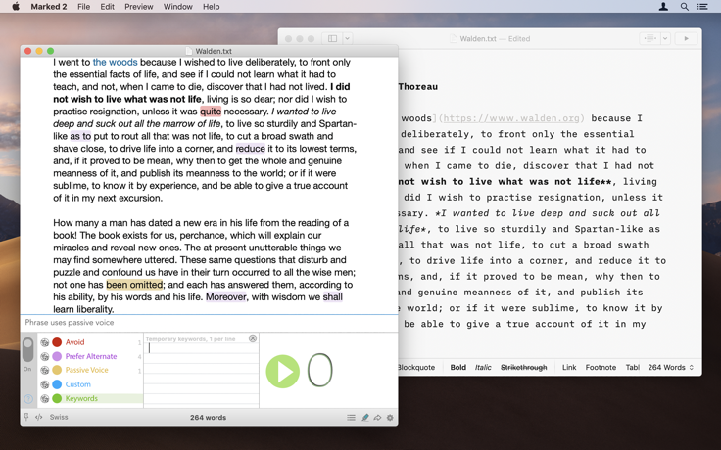Viewport: 721px width, 450px height.
Task: Click the walden.org URL in editor
Action: 511,118
